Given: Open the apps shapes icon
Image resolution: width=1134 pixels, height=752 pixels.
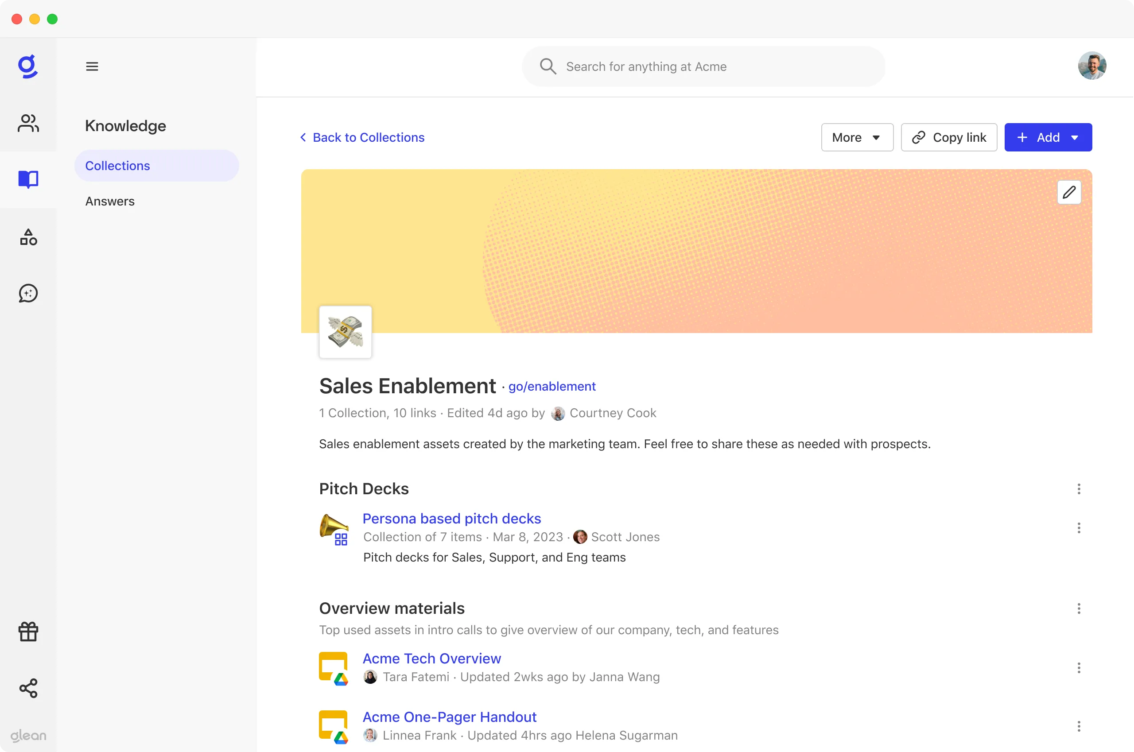Looking at the screenshot, I should (28, 237).
